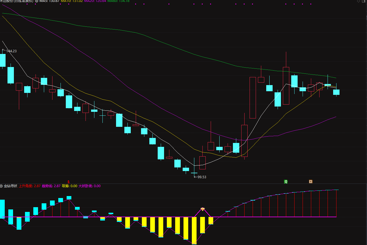Click the MA60: 134.18 label
The image size is (367, 245).
(x=119, y=1)
